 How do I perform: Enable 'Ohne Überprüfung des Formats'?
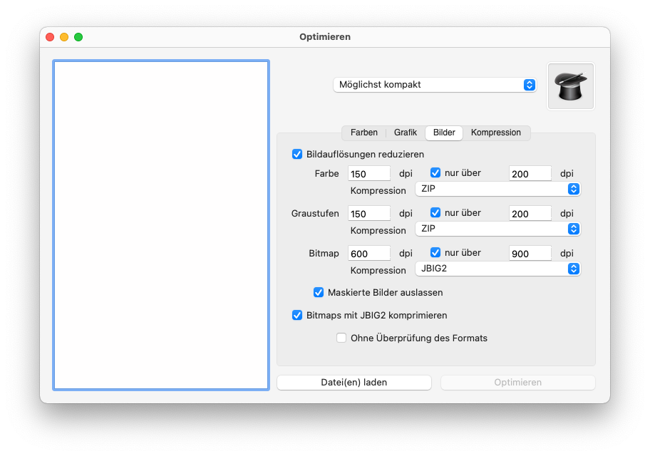(x=341, y=338)
